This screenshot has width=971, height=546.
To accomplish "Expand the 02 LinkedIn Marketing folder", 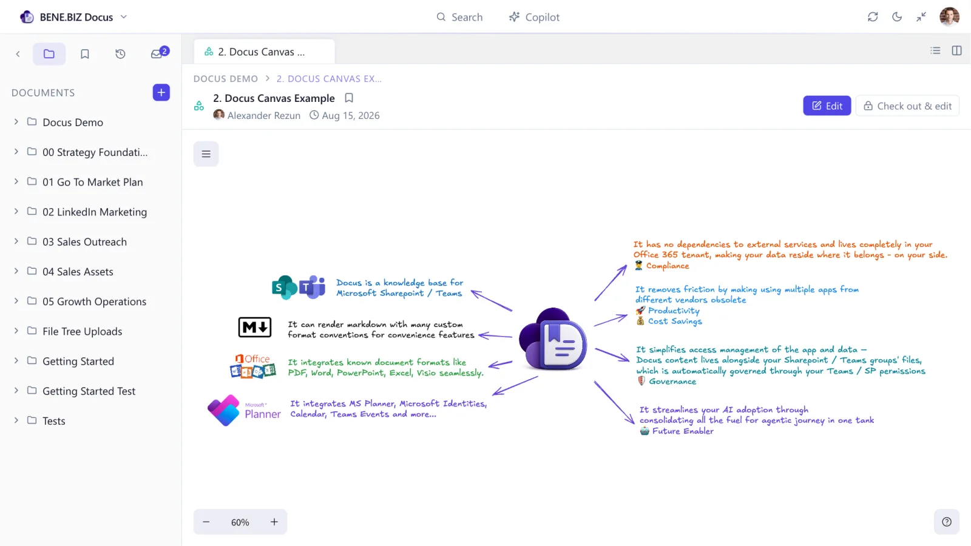I will pos(16,211).
